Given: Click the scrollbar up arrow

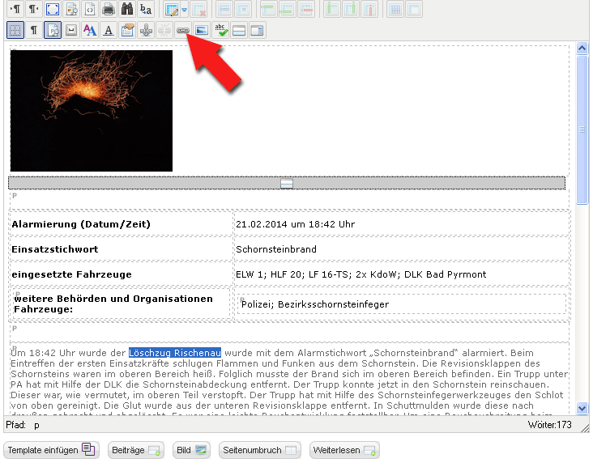Looking at the screenshot, I should tap(582, 48).
